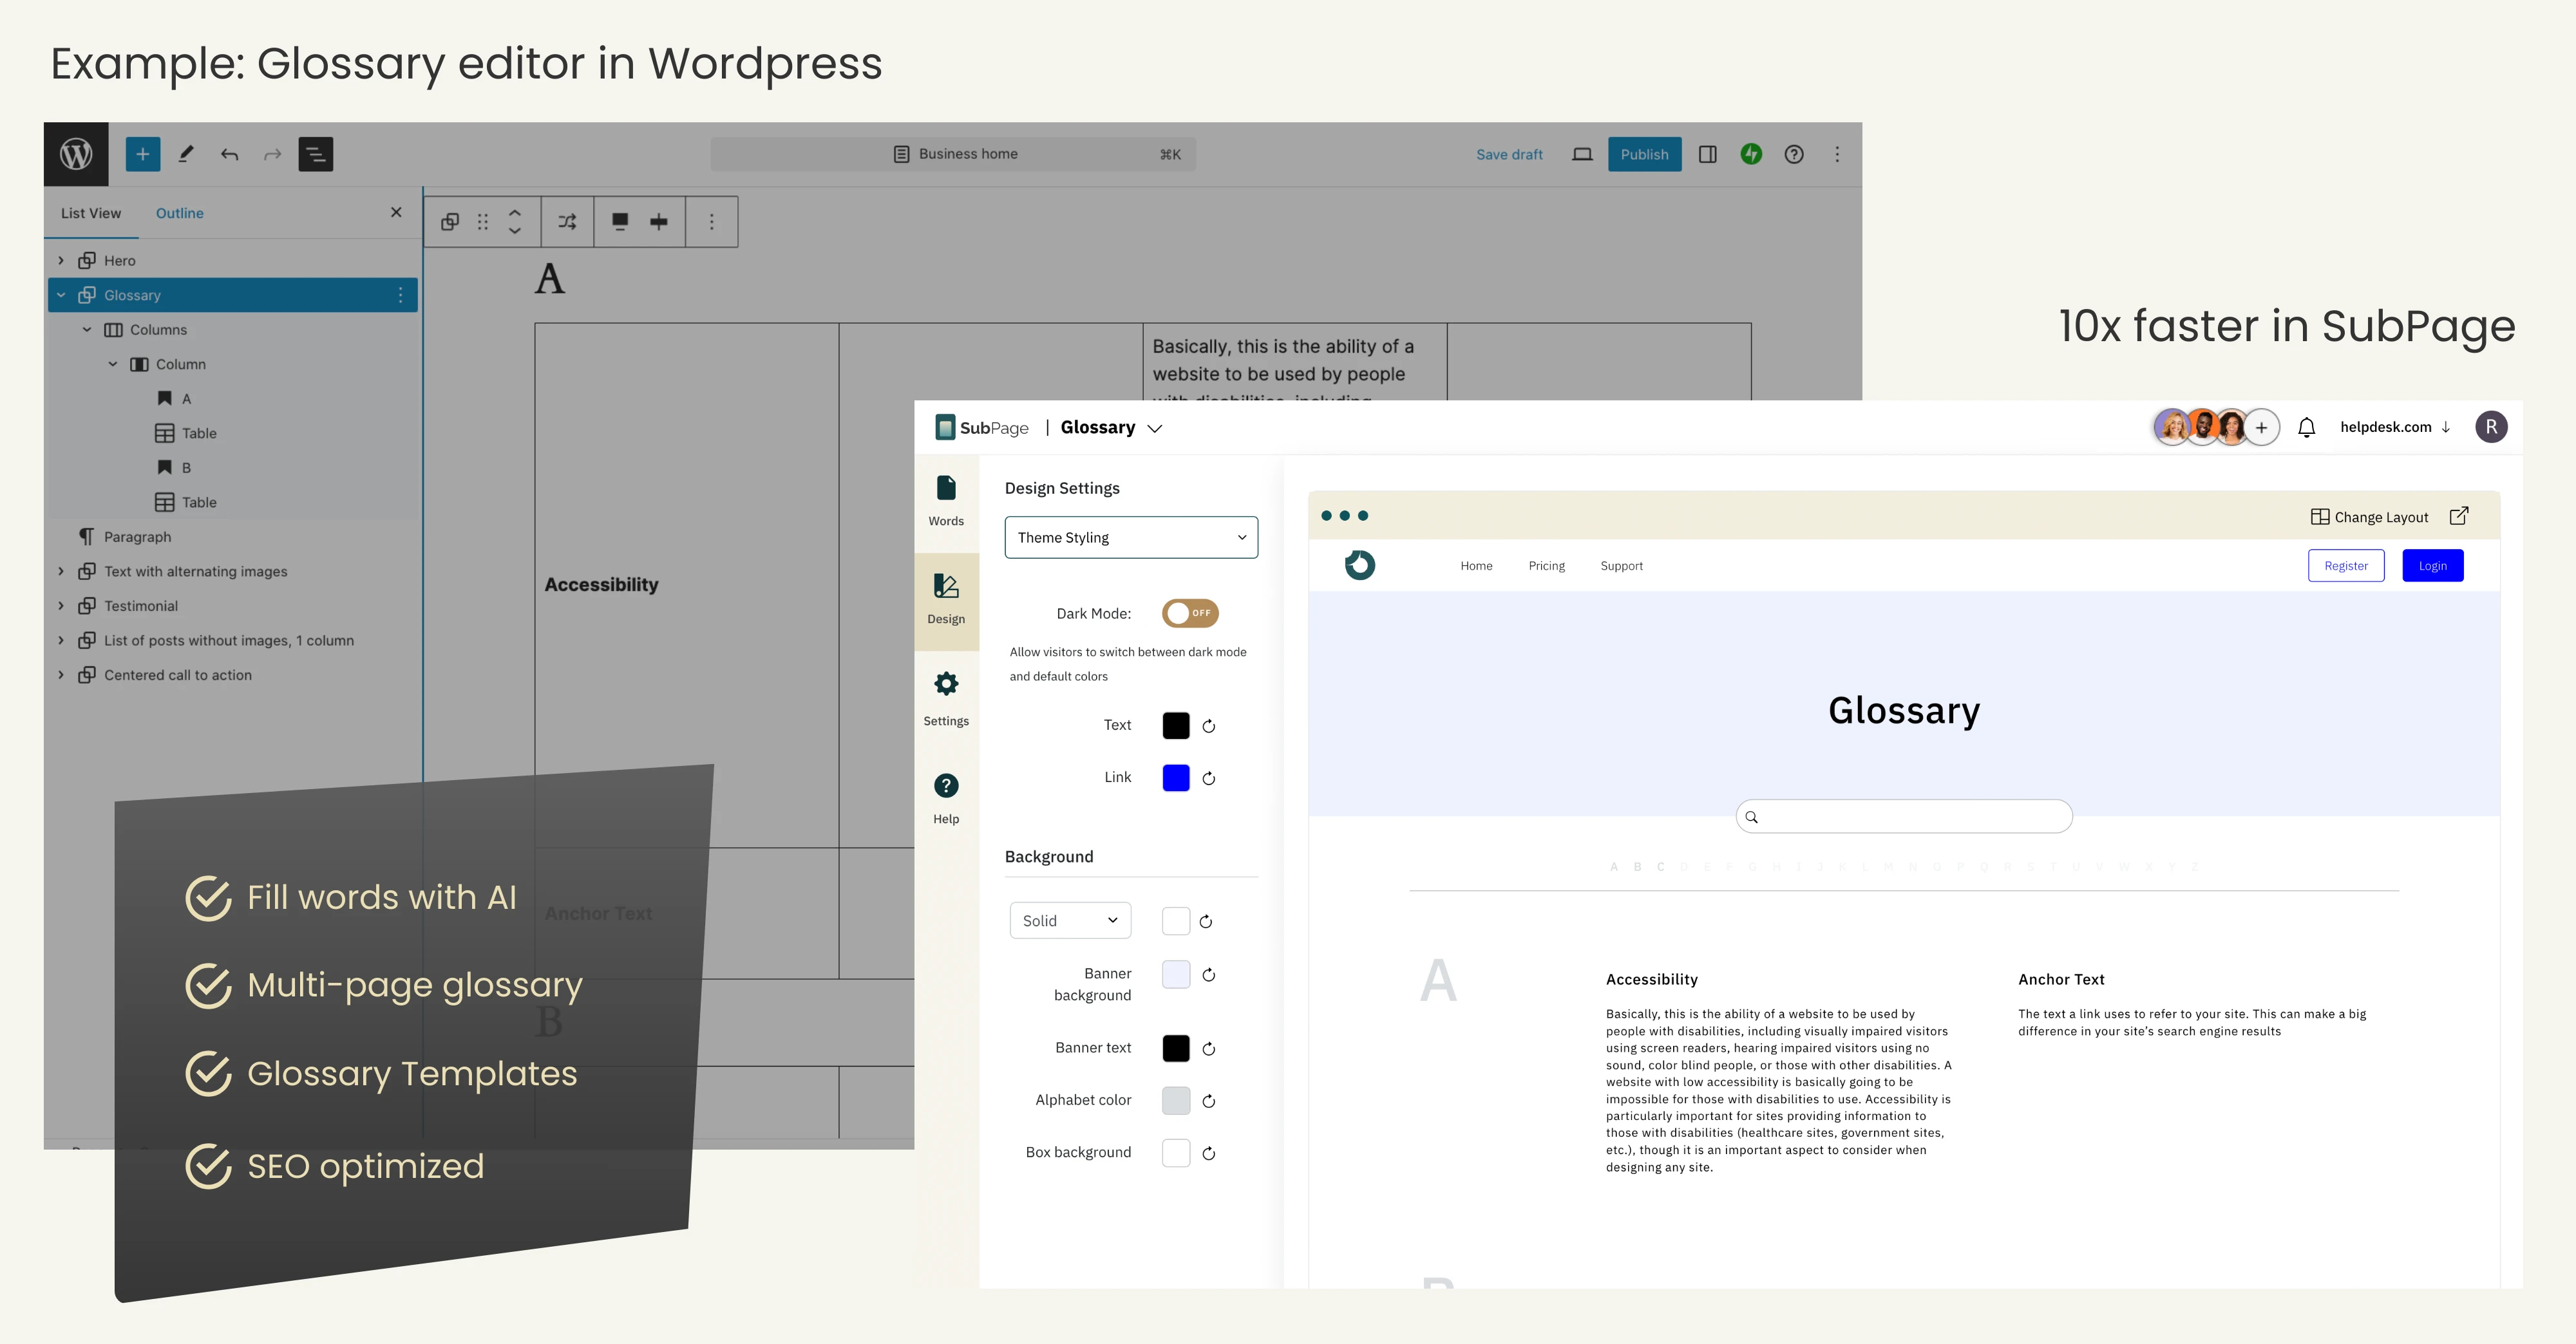The image size is (2576, 1344).
Task: Open WordPress help question mark icon
Action: click(x=1794, y=154)
